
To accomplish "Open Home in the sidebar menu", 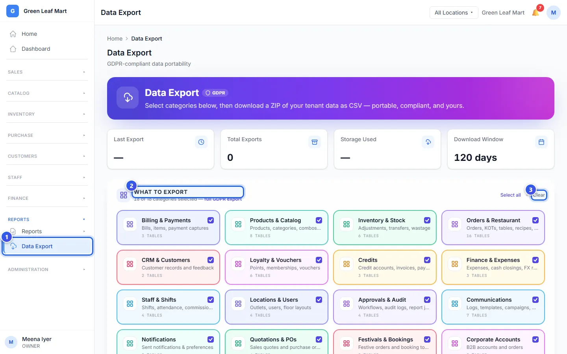I will point(47,34).
